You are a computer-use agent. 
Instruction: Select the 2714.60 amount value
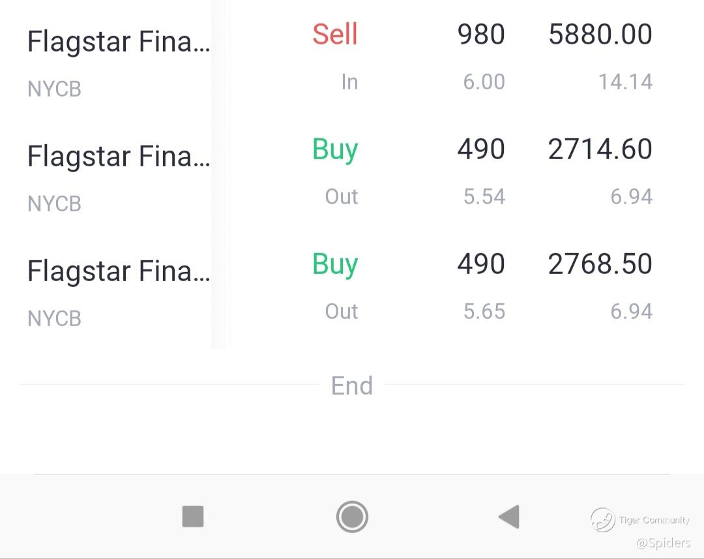[x=600, y=149]
